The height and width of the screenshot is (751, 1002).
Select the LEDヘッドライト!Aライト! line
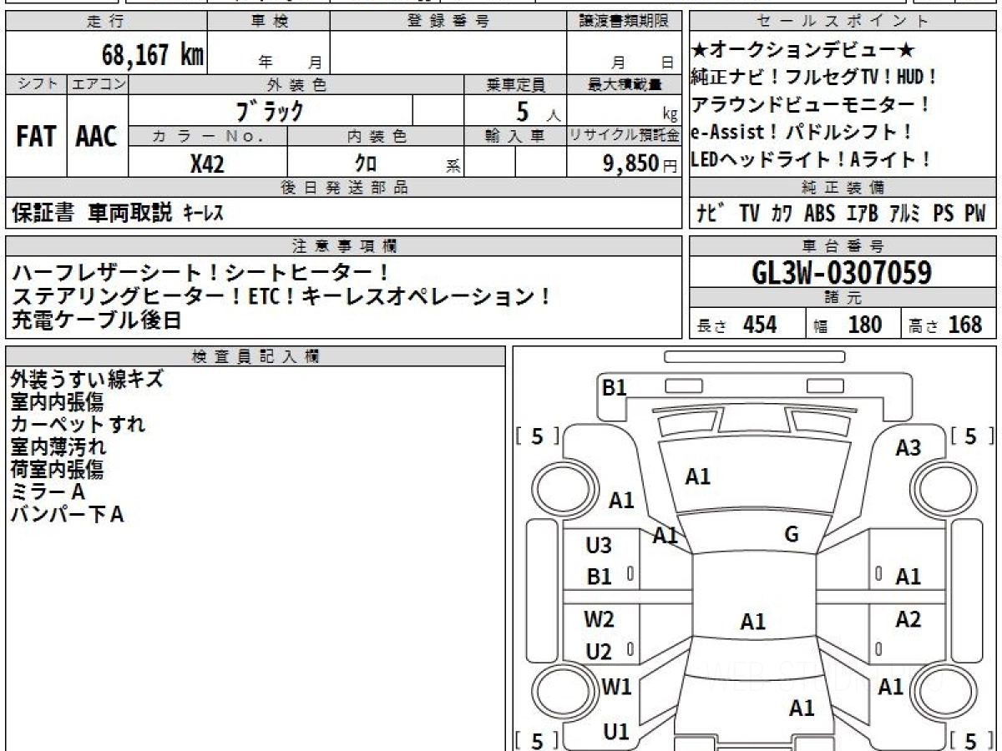coord(811,159)
